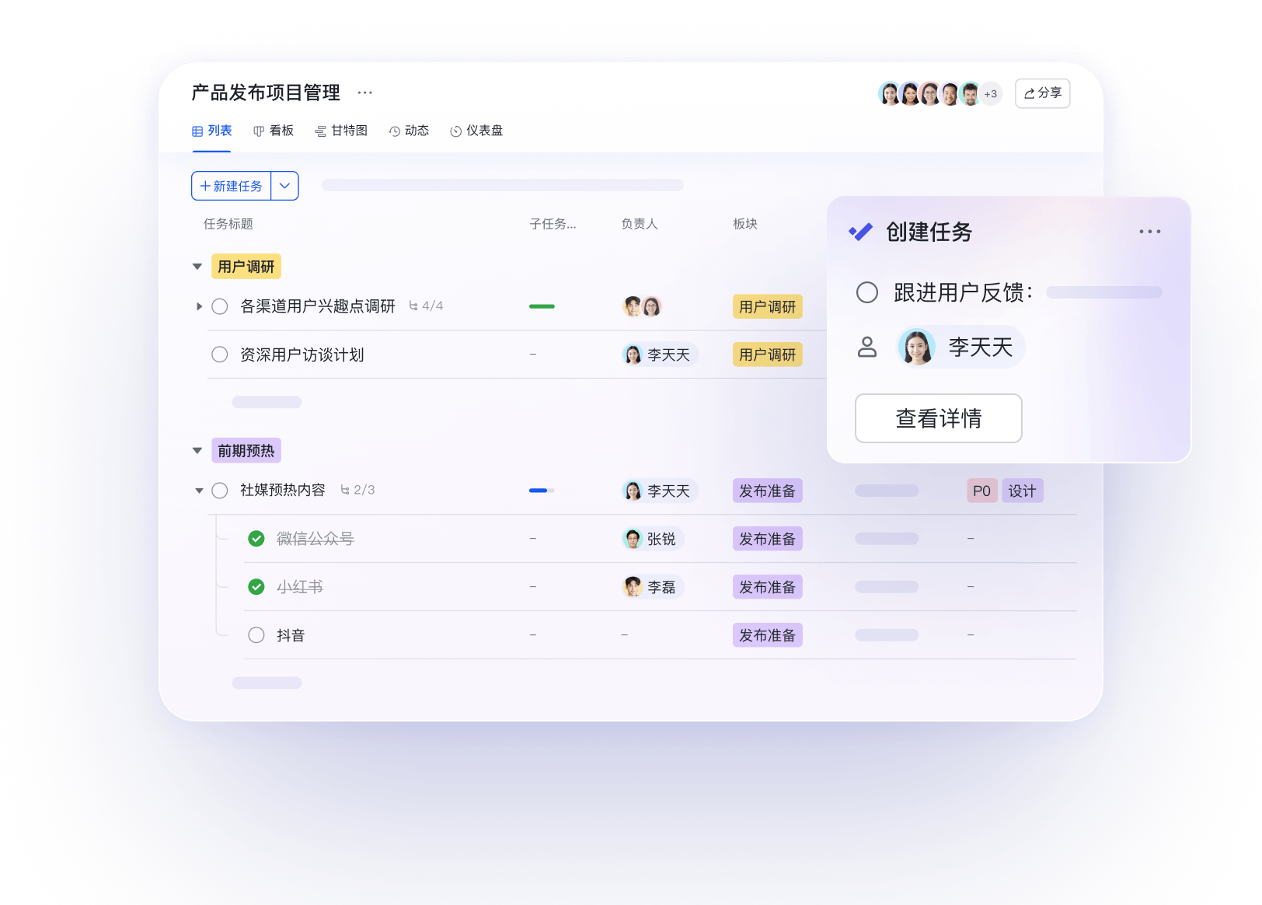Switch to the 看板 tab
This screenshot has height=905, width=1262.
pos(274,131)
